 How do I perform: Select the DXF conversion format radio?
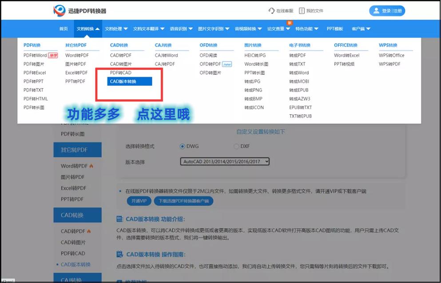[x=236, y=147]
